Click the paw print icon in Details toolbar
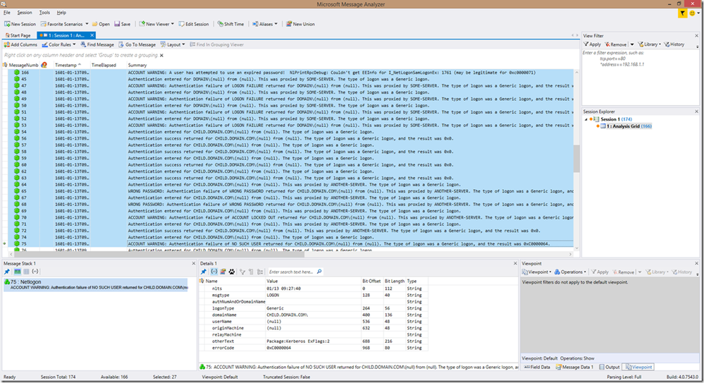This screenshot has width=704, height=383. [x=232, y=272]
